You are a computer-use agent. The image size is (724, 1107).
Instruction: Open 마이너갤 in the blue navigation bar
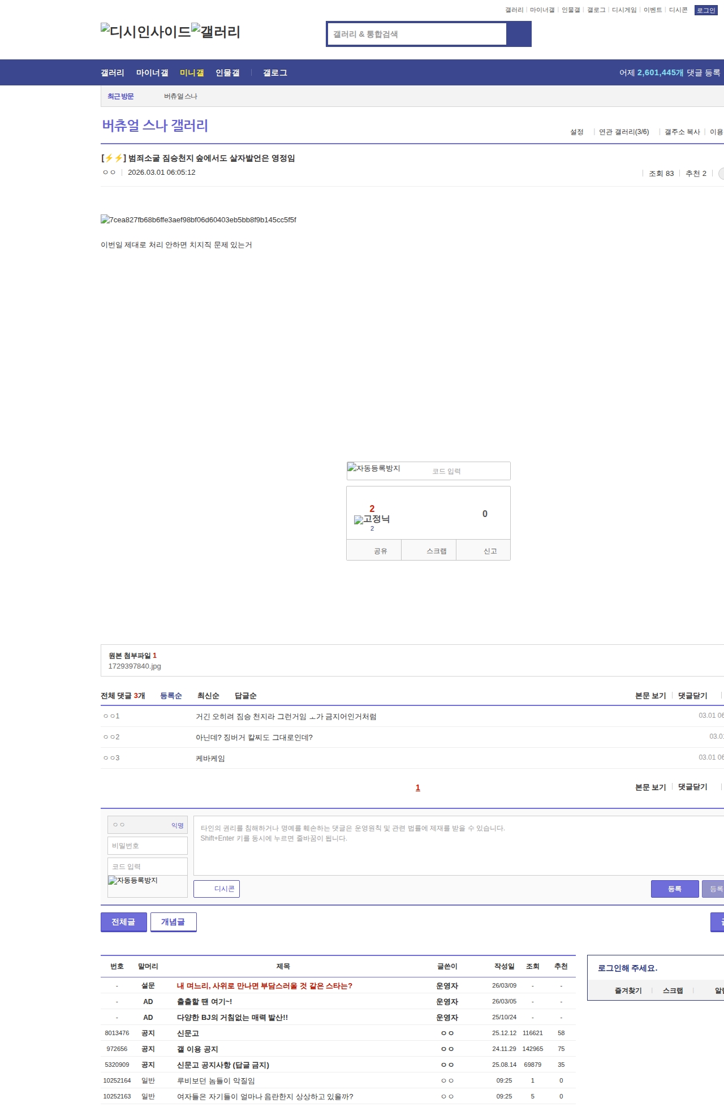[152, 73]
